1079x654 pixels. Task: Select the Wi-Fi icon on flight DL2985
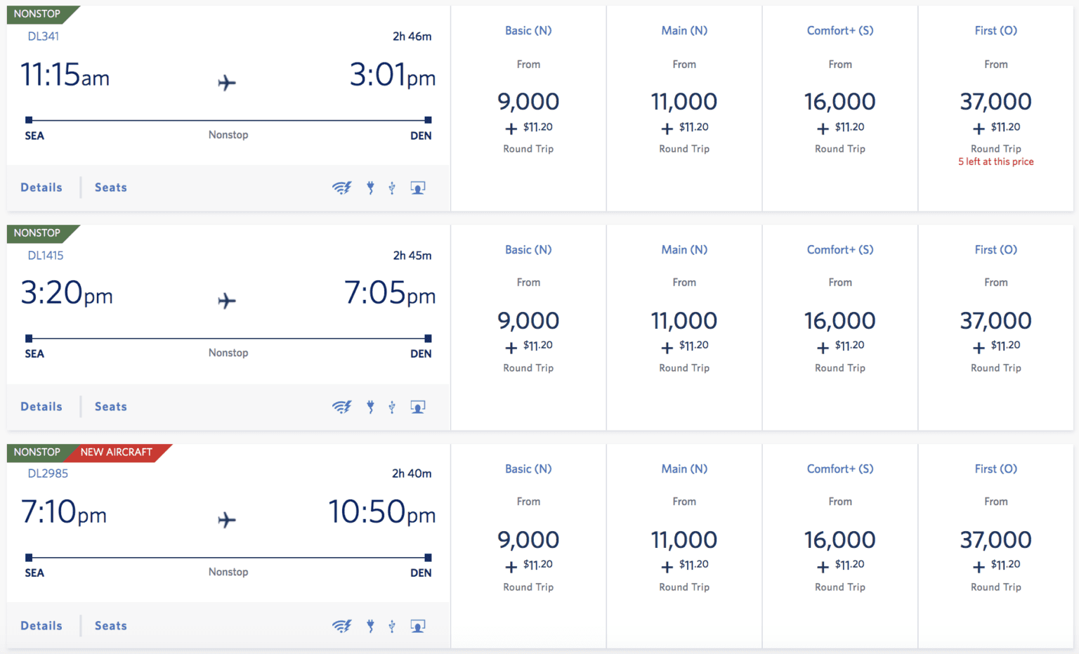342,625
